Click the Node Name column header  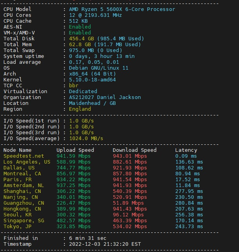point(17,150)
